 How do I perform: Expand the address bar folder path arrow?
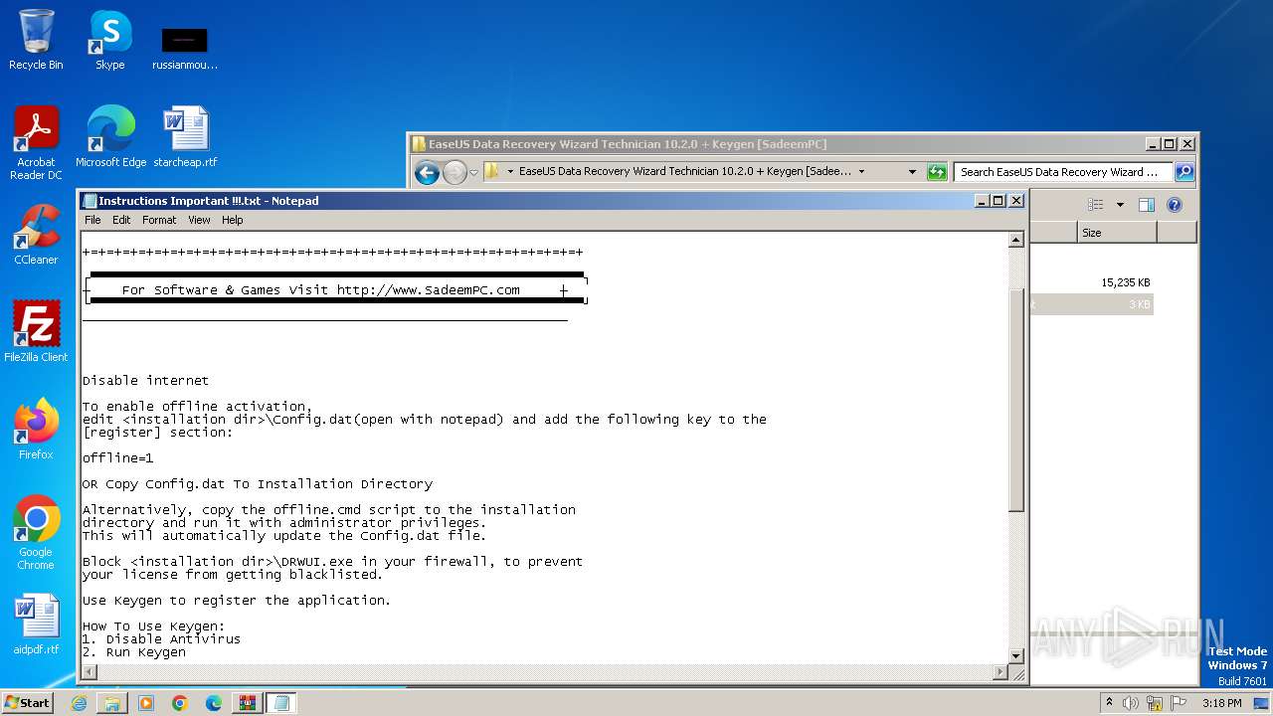pyautogui.click(x=510, y=172)
